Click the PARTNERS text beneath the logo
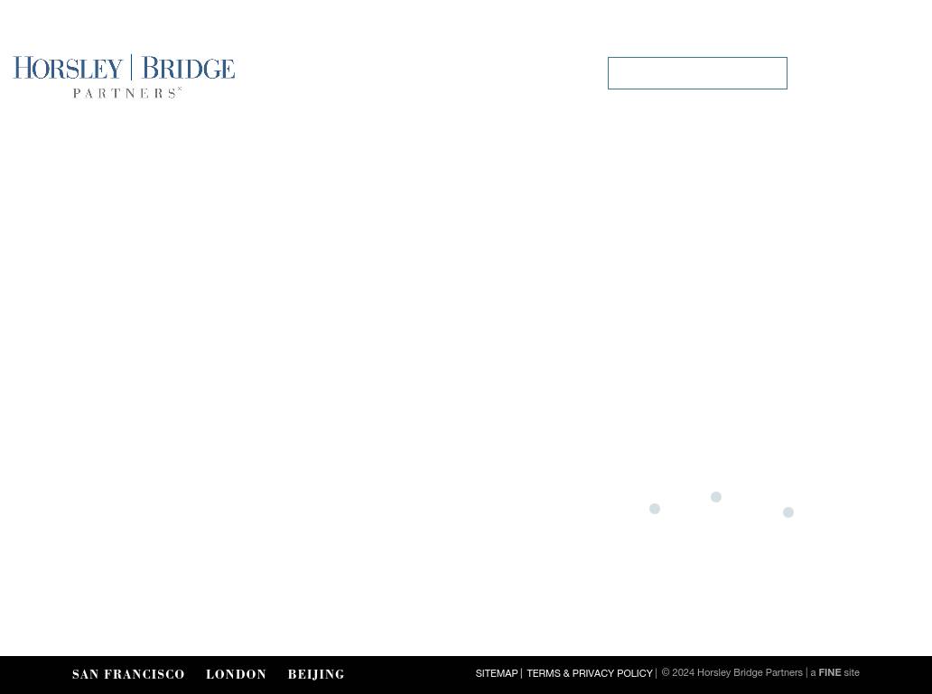 click(126, 93)
